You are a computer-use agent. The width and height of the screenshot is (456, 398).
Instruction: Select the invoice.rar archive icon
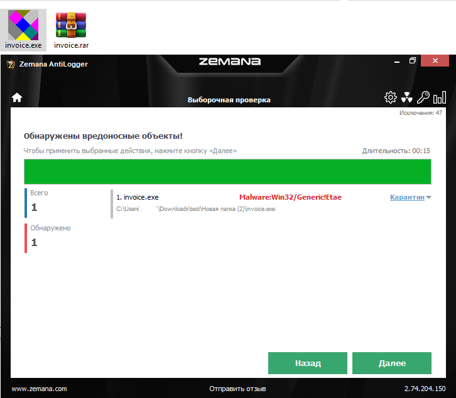tap(71, 30)
